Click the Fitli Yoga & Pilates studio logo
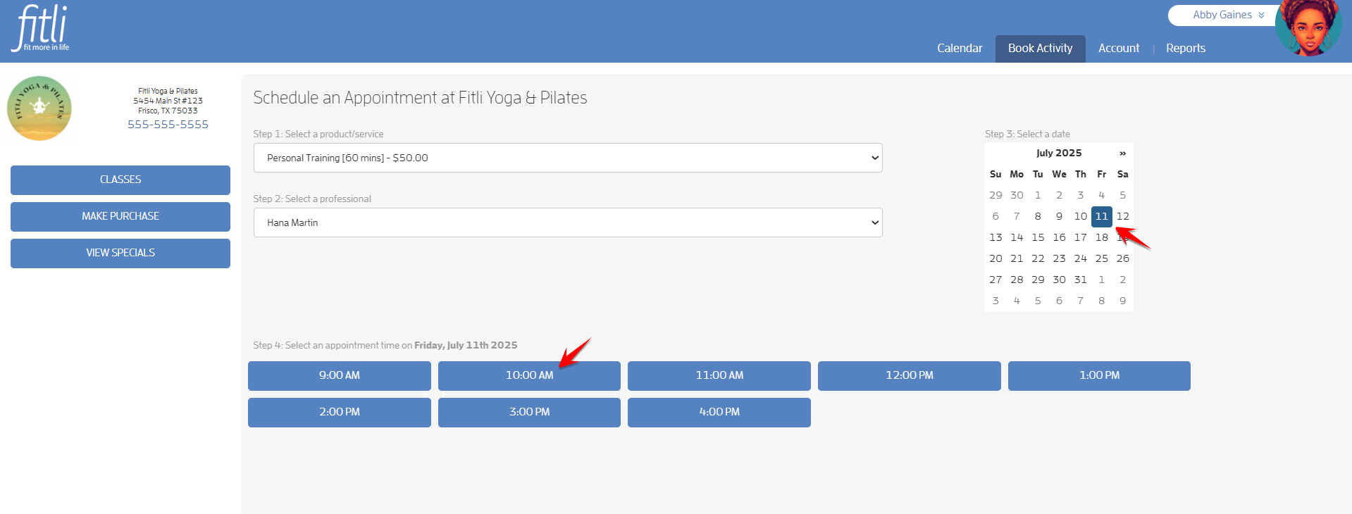1352x514 pixels. [39, 108]
